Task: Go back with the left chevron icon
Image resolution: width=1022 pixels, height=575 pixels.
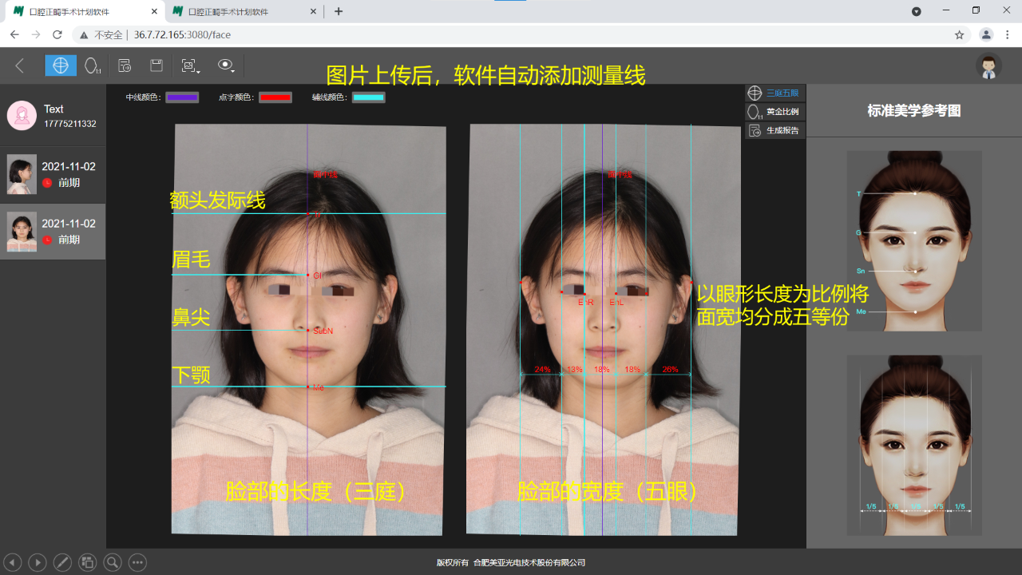Action: tap(20, 65)
